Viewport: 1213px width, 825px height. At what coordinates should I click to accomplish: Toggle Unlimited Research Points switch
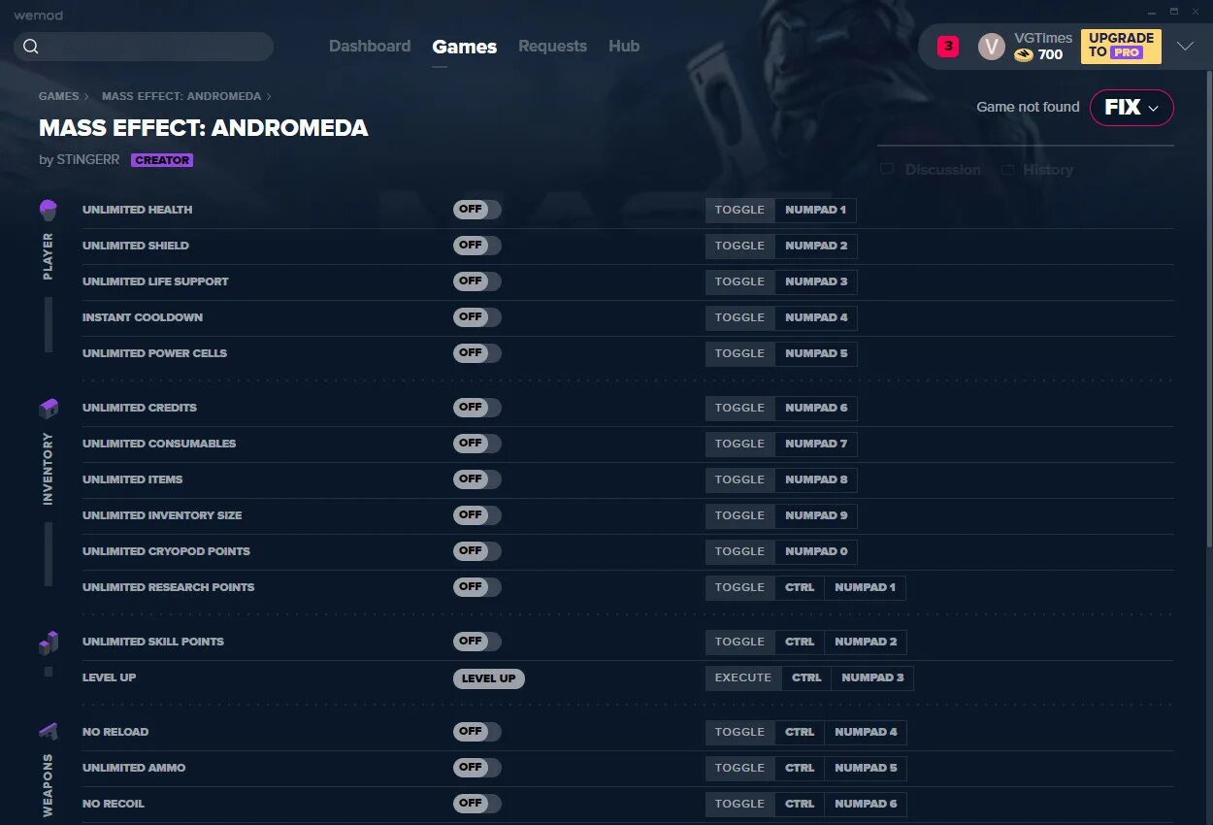[477, 587]
